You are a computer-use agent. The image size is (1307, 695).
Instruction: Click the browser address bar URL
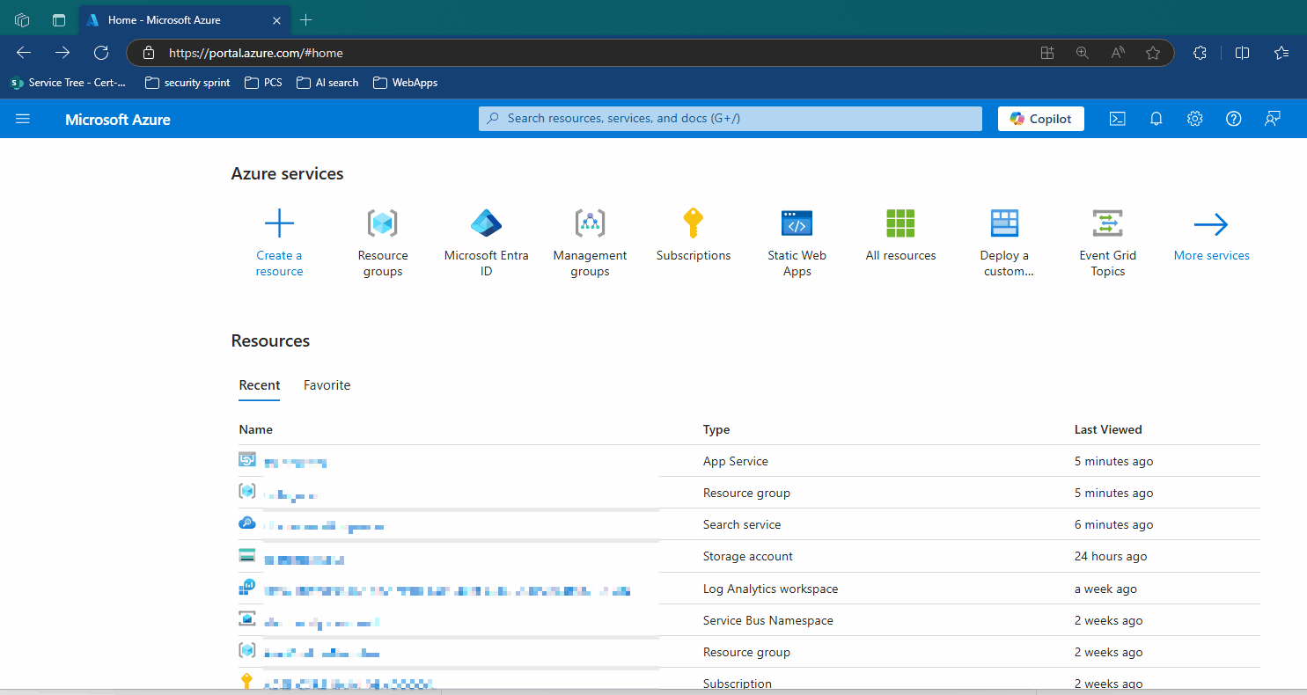[256, 53]
